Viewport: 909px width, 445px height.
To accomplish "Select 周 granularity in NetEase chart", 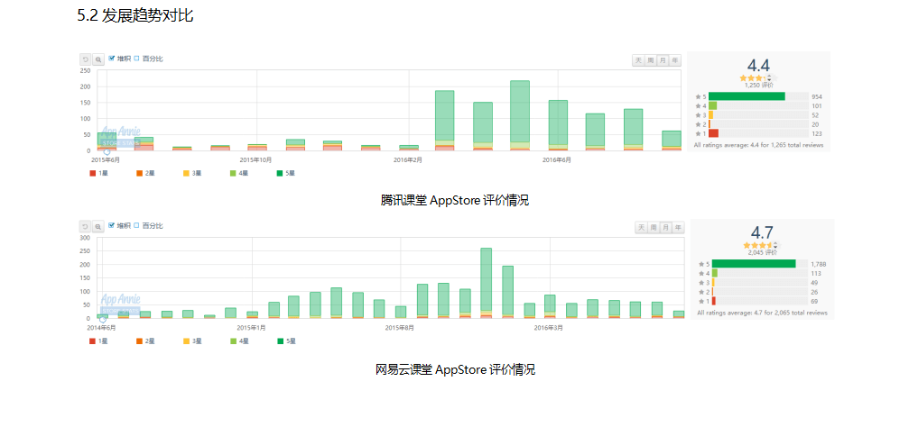I will tap(654, 227).
